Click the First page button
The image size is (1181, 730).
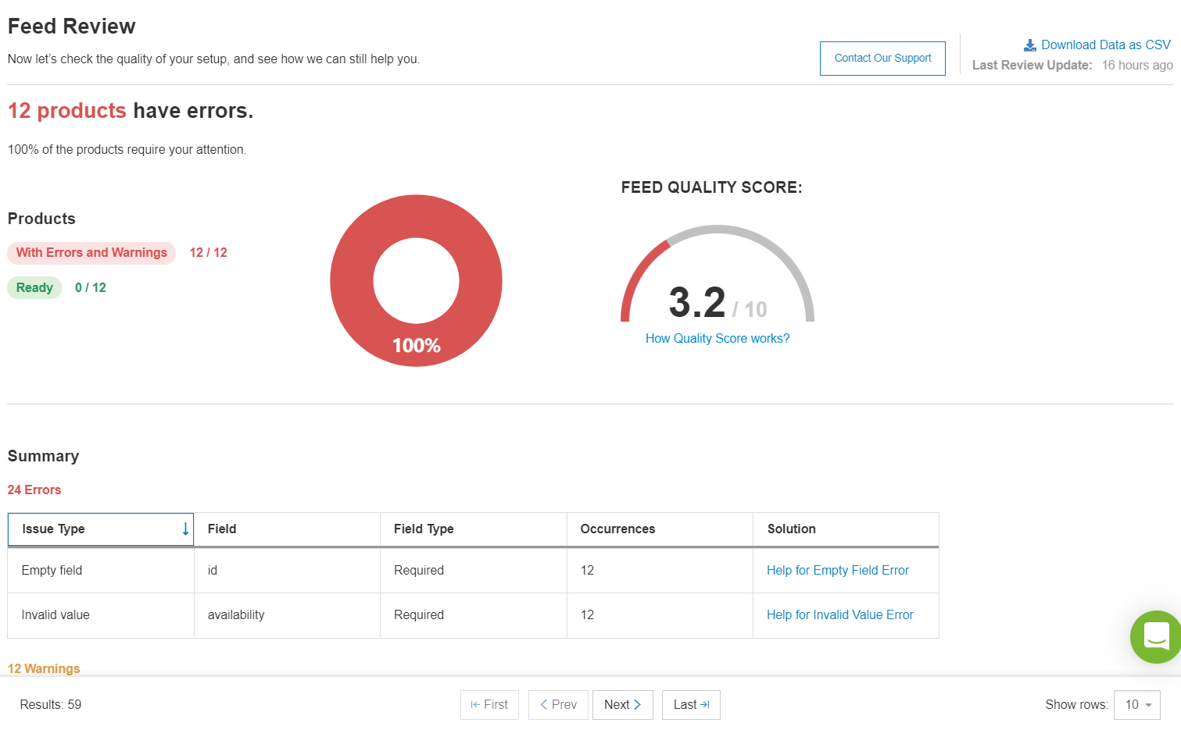[x=489, y=705]
